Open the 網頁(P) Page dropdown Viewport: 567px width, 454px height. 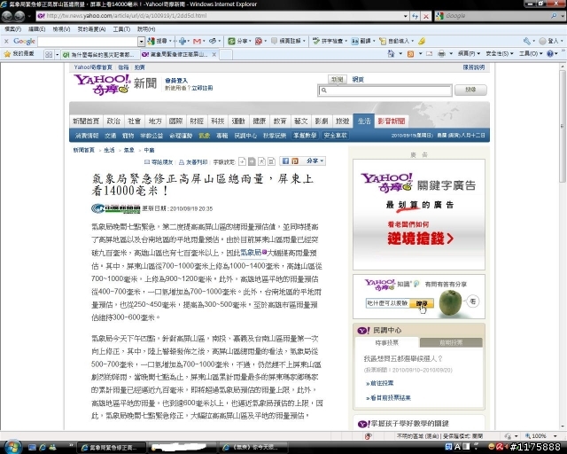(x=469, y=53)
